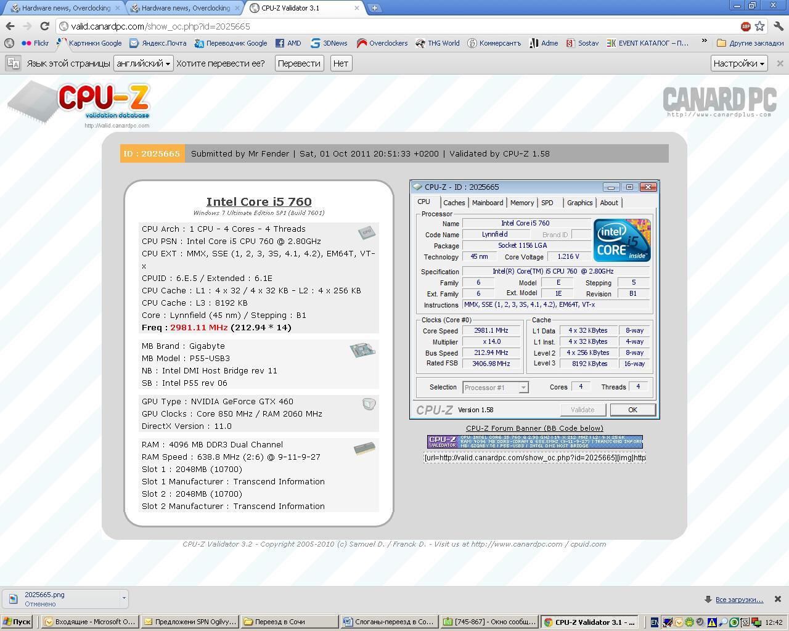Select the SPD tab in CPU-Z
This screenshot has width=789, height=631.
click(547, 203)
